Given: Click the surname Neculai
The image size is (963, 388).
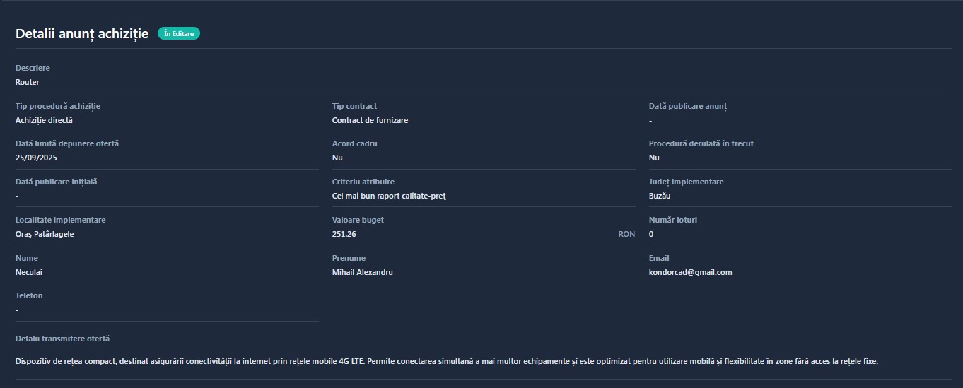Looking at the screenshot, I should coord(29,272).
